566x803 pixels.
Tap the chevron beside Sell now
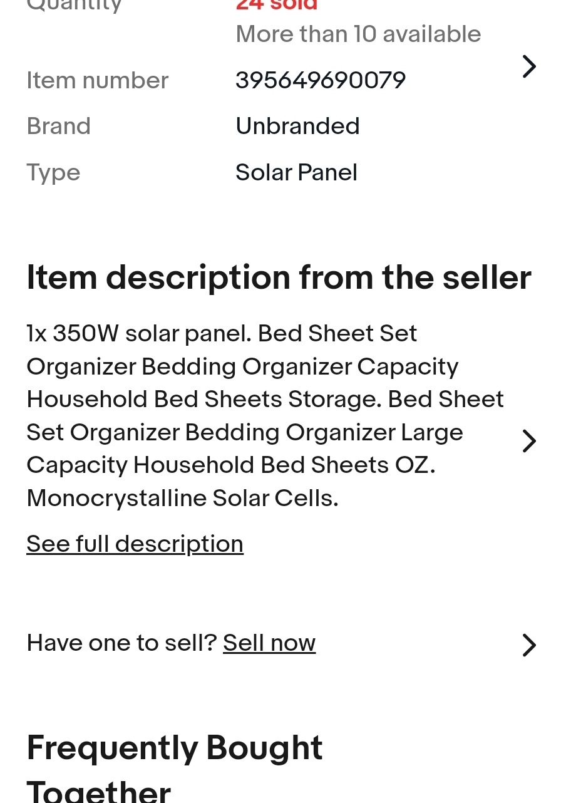coord(529,645)
